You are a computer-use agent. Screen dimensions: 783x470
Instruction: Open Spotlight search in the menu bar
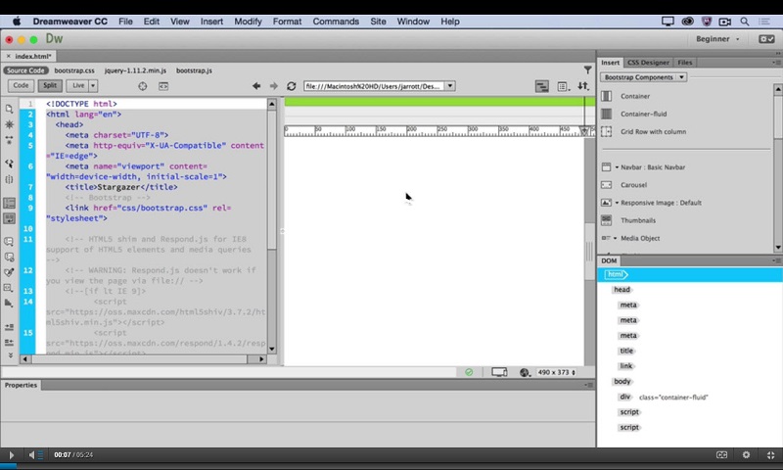[745, 21]
